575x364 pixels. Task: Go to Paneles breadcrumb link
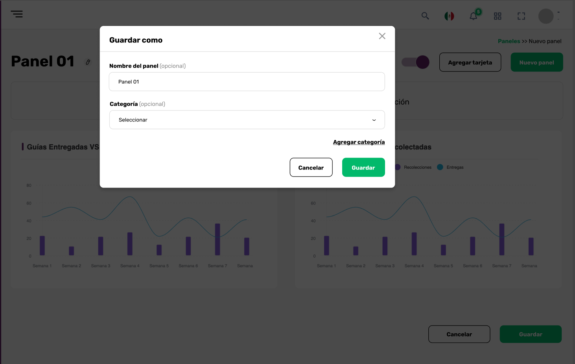509,41
